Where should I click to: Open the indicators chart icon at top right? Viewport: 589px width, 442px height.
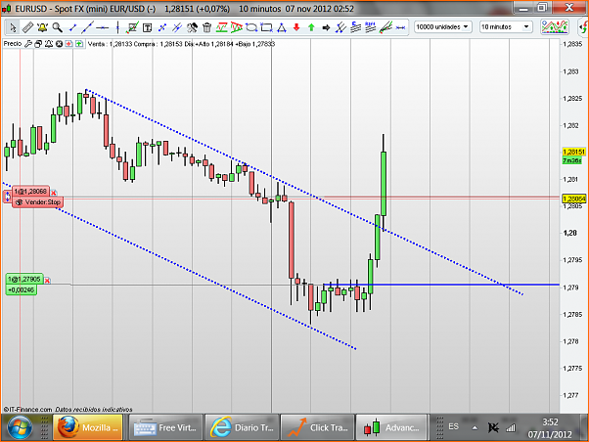(x=555, y=26)
